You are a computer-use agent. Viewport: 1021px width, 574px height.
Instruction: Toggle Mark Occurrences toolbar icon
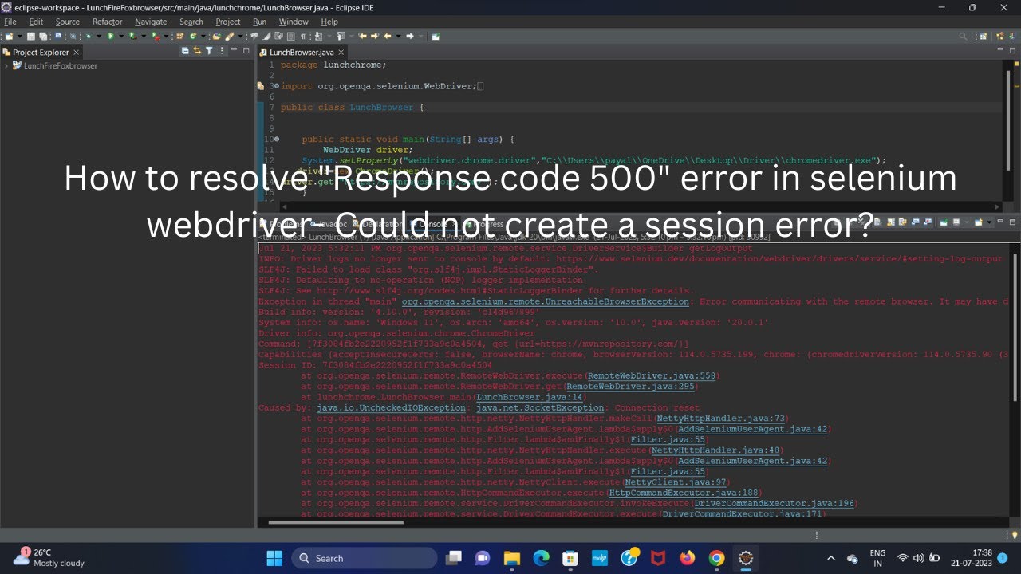266,36
